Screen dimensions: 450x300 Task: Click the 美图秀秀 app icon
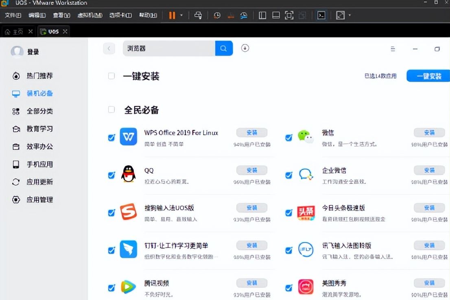coord(306,287)
